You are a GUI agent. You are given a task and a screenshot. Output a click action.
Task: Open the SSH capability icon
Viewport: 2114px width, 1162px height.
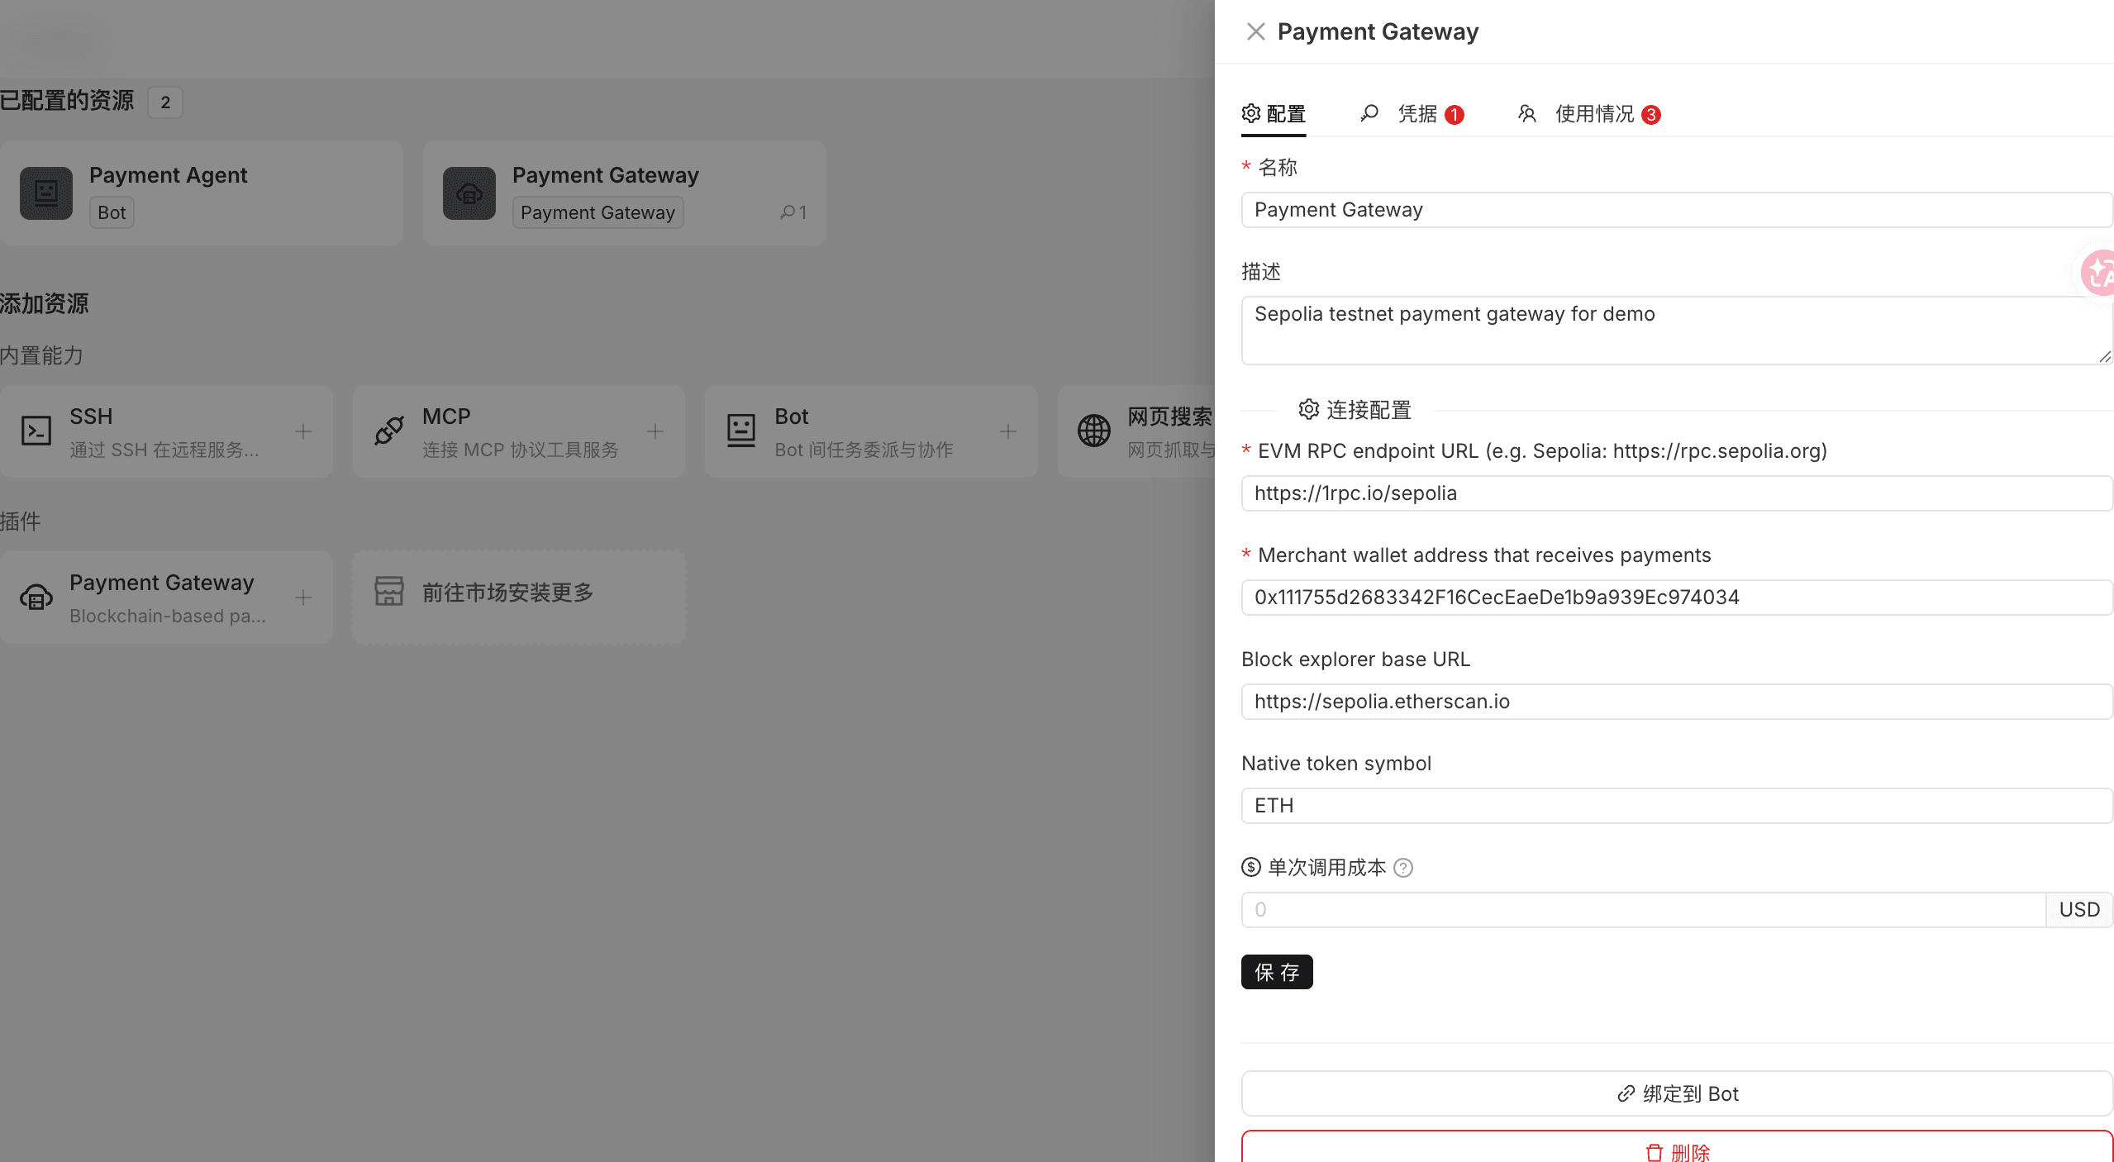pyautogui.click(x=36, y=431)
